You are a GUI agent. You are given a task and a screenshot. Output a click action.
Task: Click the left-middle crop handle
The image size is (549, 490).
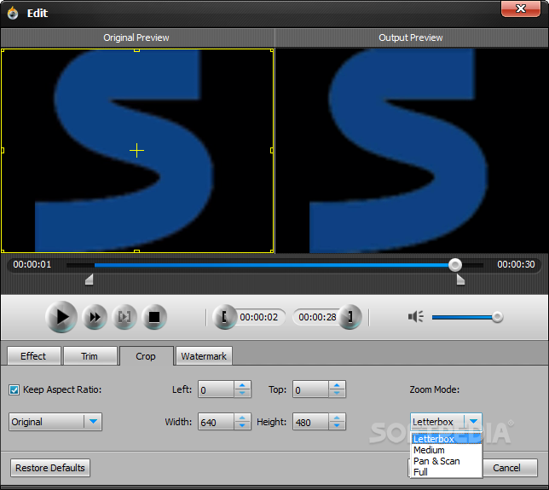tap(3, 151)
